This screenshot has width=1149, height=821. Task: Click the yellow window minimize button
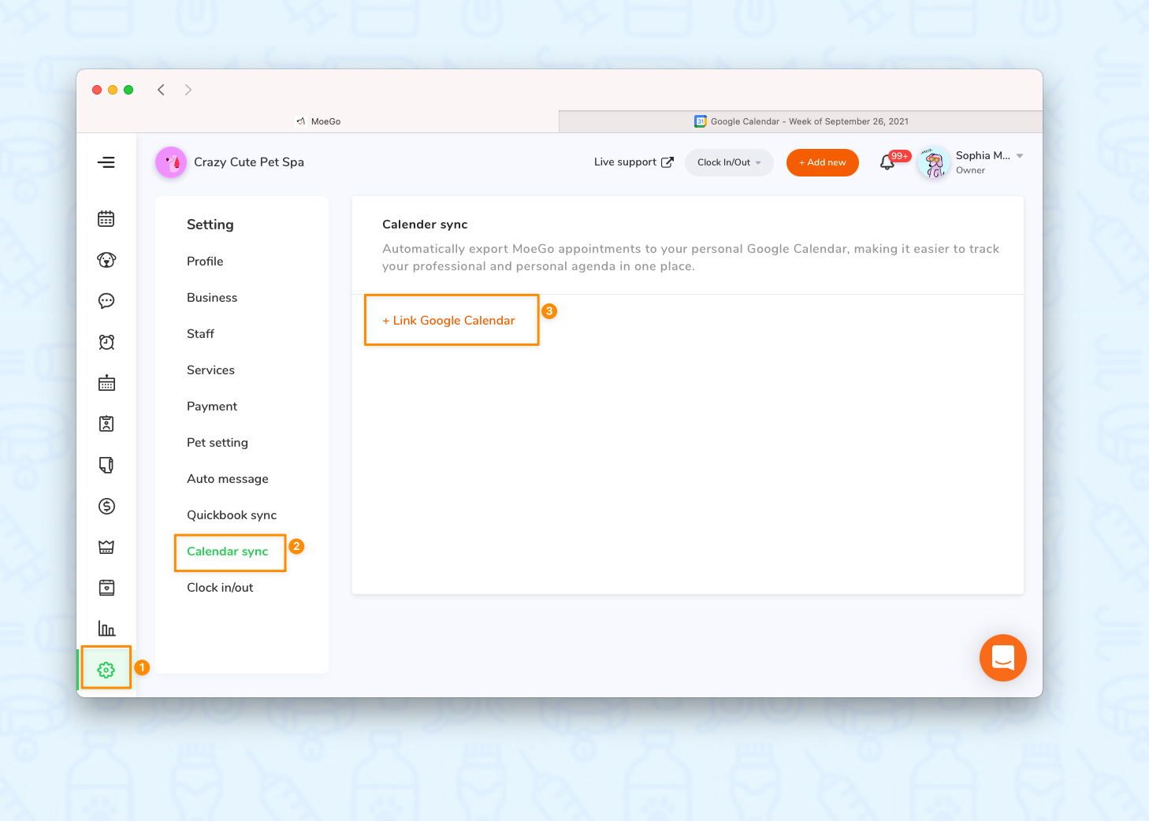pos(113,90)
